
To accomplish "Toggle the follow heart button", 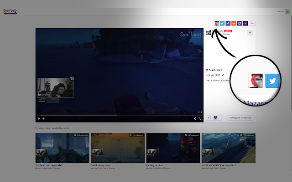I will pyautogui.click(x=250, y=33).
